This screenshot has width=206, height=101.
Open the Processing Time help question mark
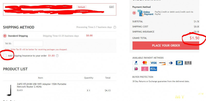tap(115, 27)
